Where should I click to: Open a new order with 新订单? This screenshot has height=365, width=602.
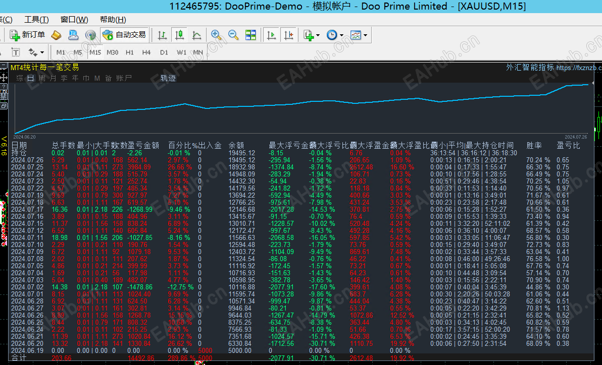[x=27, y=35]
